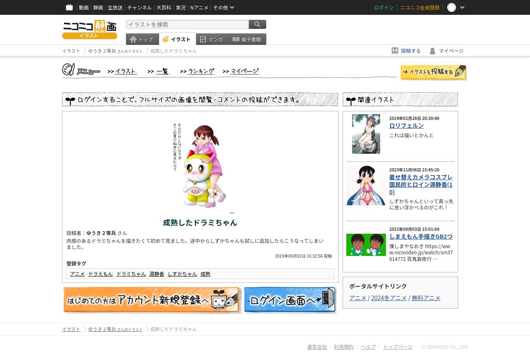Click the person icon beside マイページ
The image size is (530, 352).
[x=433, y=51]
